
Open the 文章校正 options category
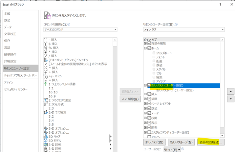(21, 34)
